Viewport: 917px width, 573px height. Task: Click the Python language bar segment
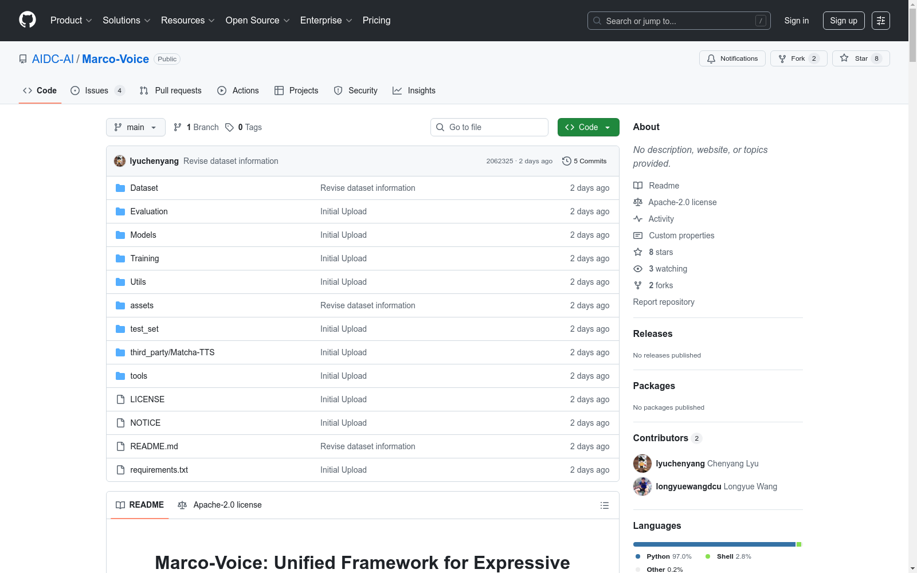[714, 544]
